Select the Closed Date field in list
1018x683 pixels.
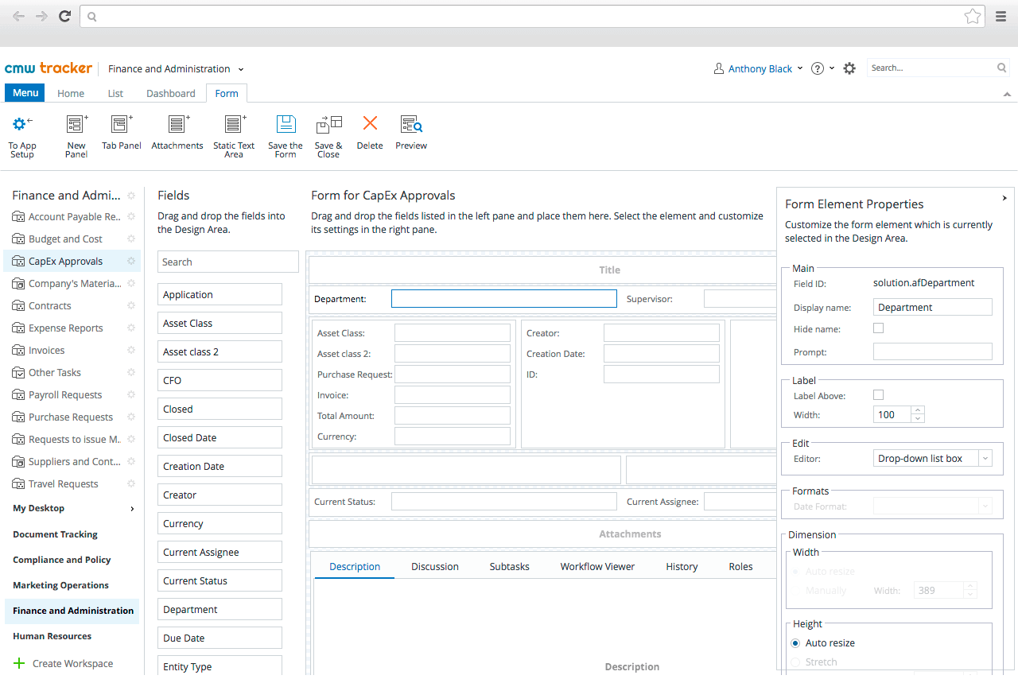[x=220, y=437]
